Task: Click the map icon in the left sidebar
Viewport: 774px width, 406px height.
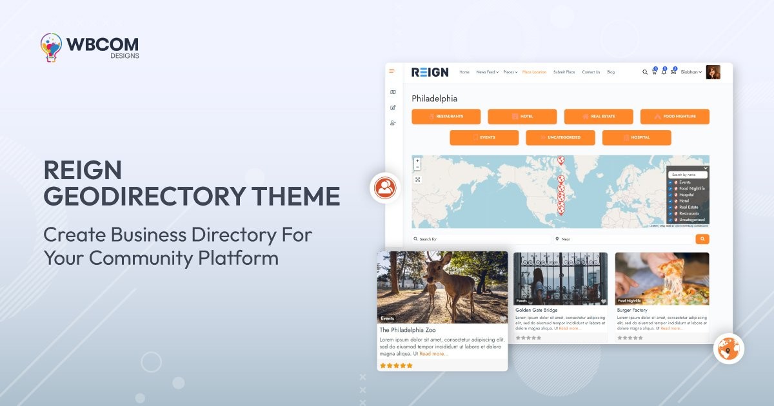Action: pos(393,92)
